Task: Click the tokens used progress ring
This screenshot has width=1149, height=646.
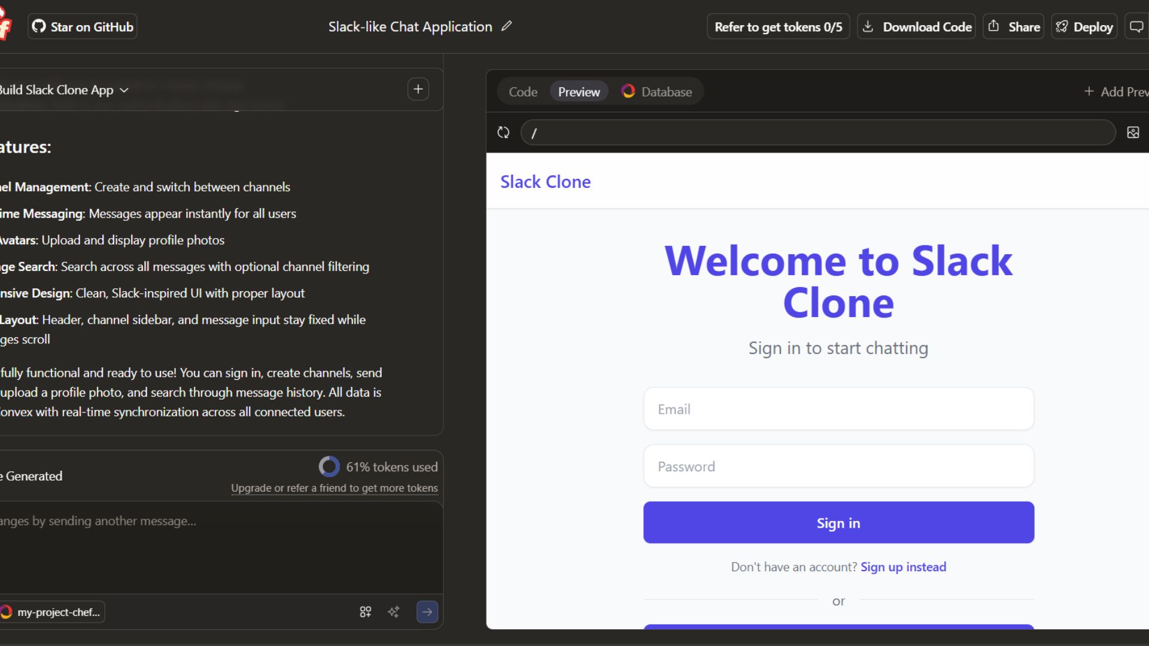Action: 329,467
